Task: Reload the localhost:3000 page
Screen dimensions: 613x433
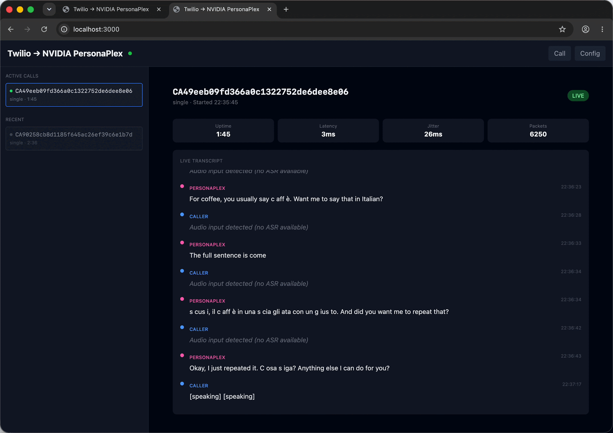Action: pyautogui.click(x=44, y=29)
